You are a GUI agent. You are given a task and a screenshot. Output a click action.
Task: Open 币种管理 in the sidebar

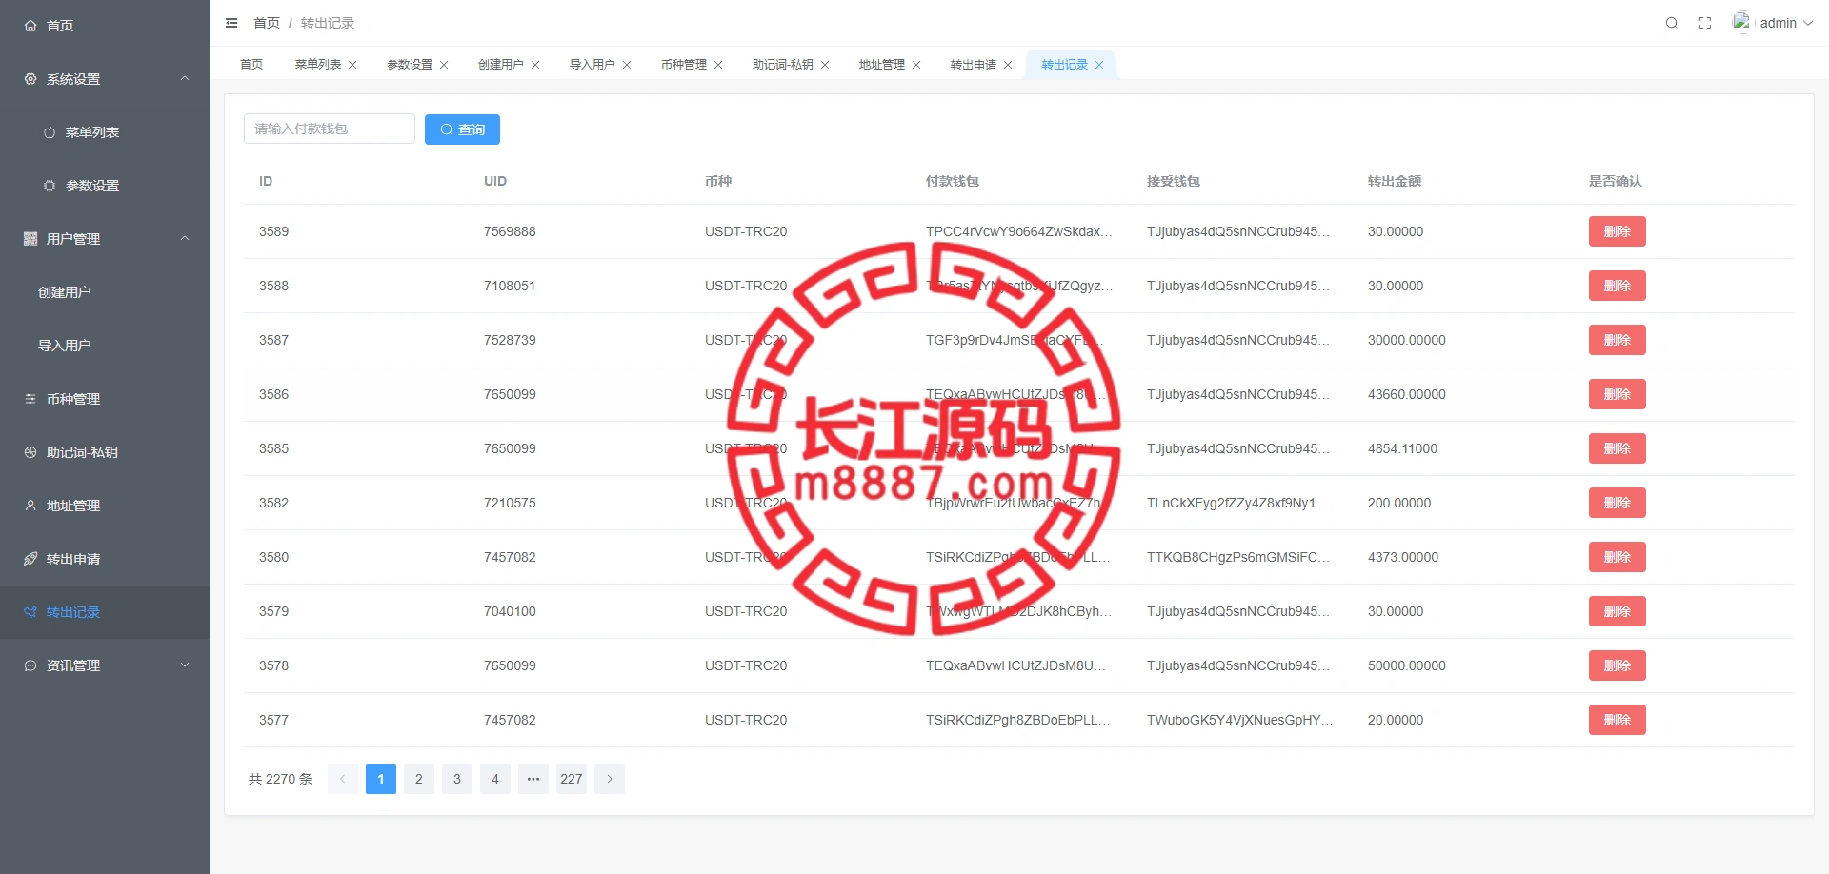(73, 399)
